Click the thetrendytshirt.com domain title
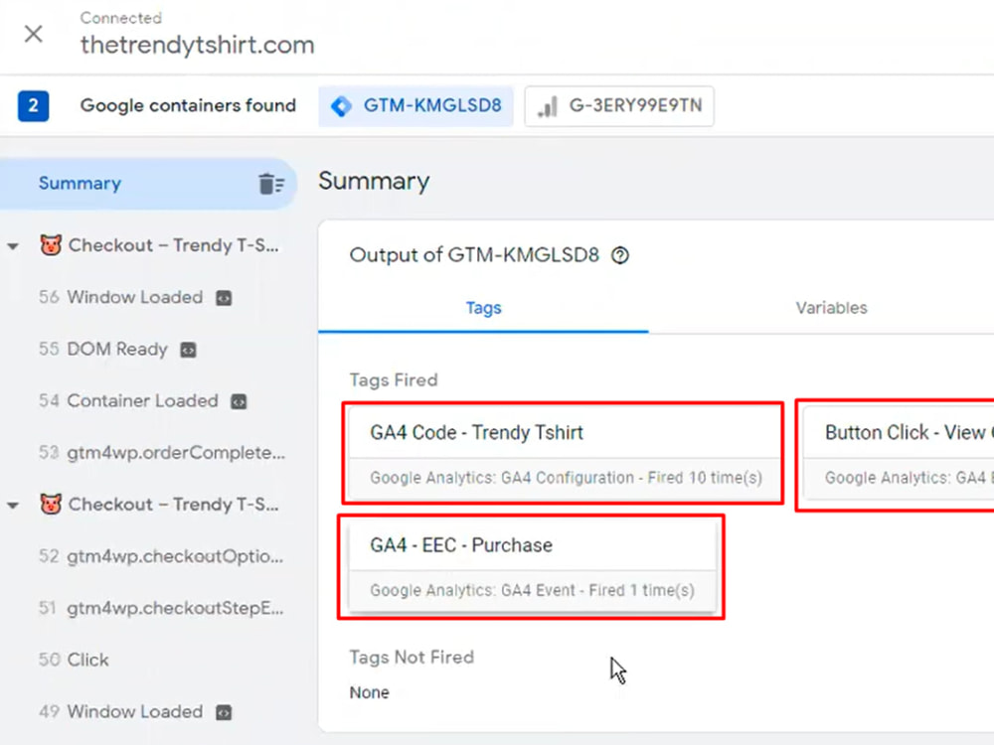Screen dimensions: 994x745 tap(197, 45)
